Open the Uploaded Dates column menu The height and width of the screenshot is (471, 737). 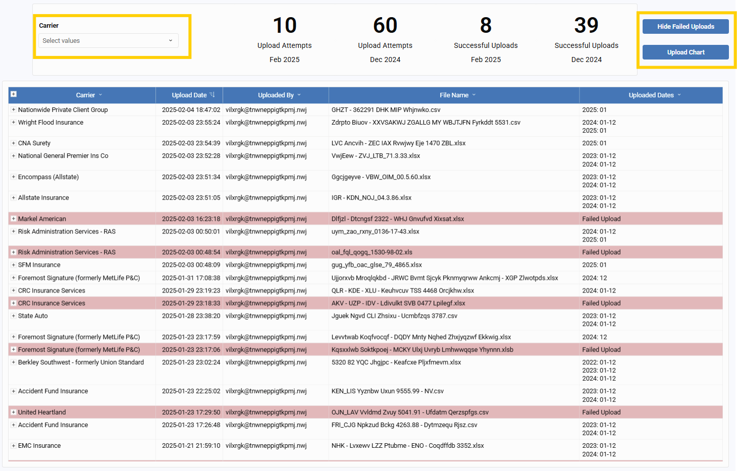pyautogui.click(x=679, y=95)
